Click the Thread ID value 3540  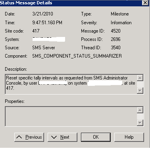coord(115,48)
